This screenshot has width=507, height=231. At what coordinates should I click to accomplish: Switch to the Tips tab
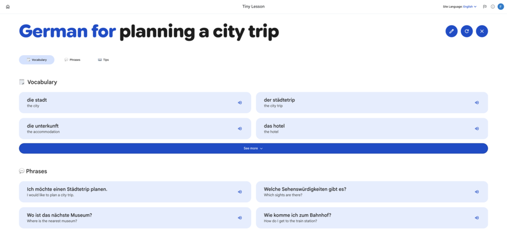(104, 60)
